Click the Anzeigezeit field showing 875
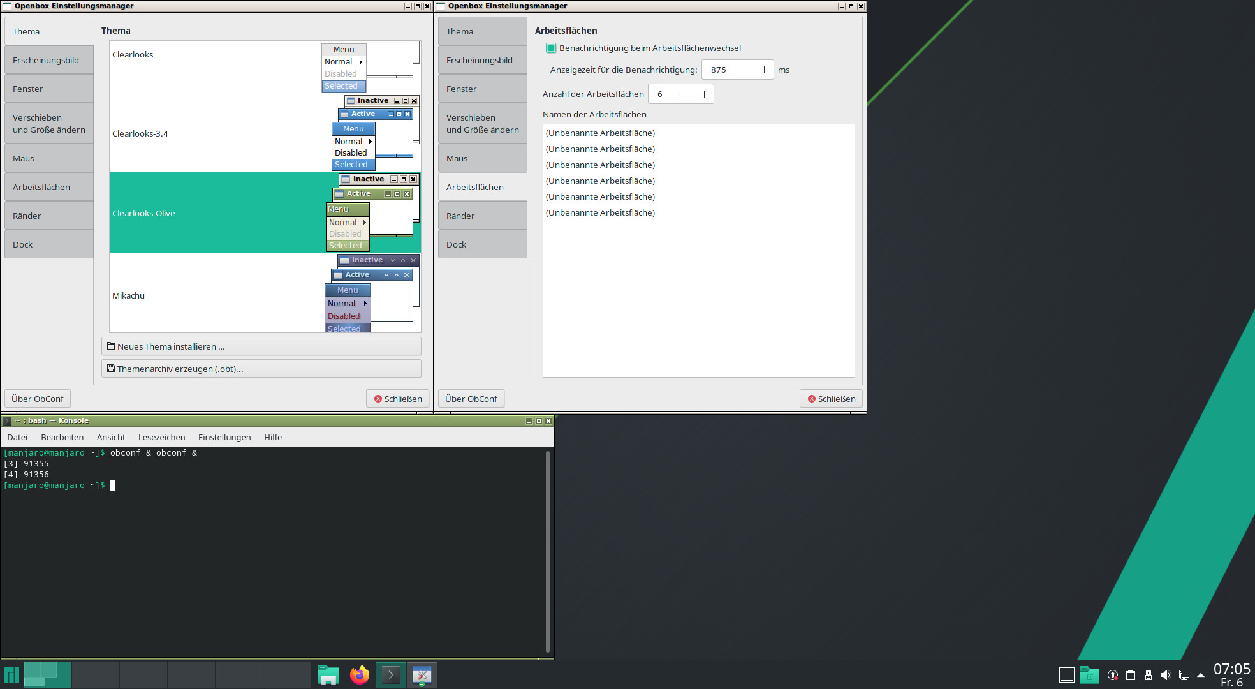Screen dimensions: 1255x689 point(720,70)
